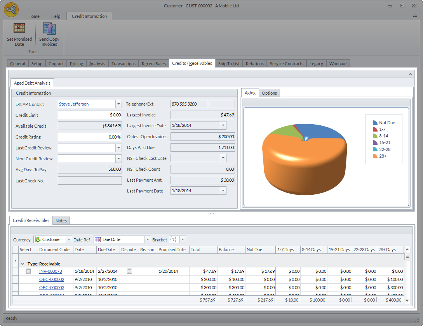This screenshot has height=326, width=423.
Task: Collapse the Type: Receivable group
Action: click(x=23, y=264)
